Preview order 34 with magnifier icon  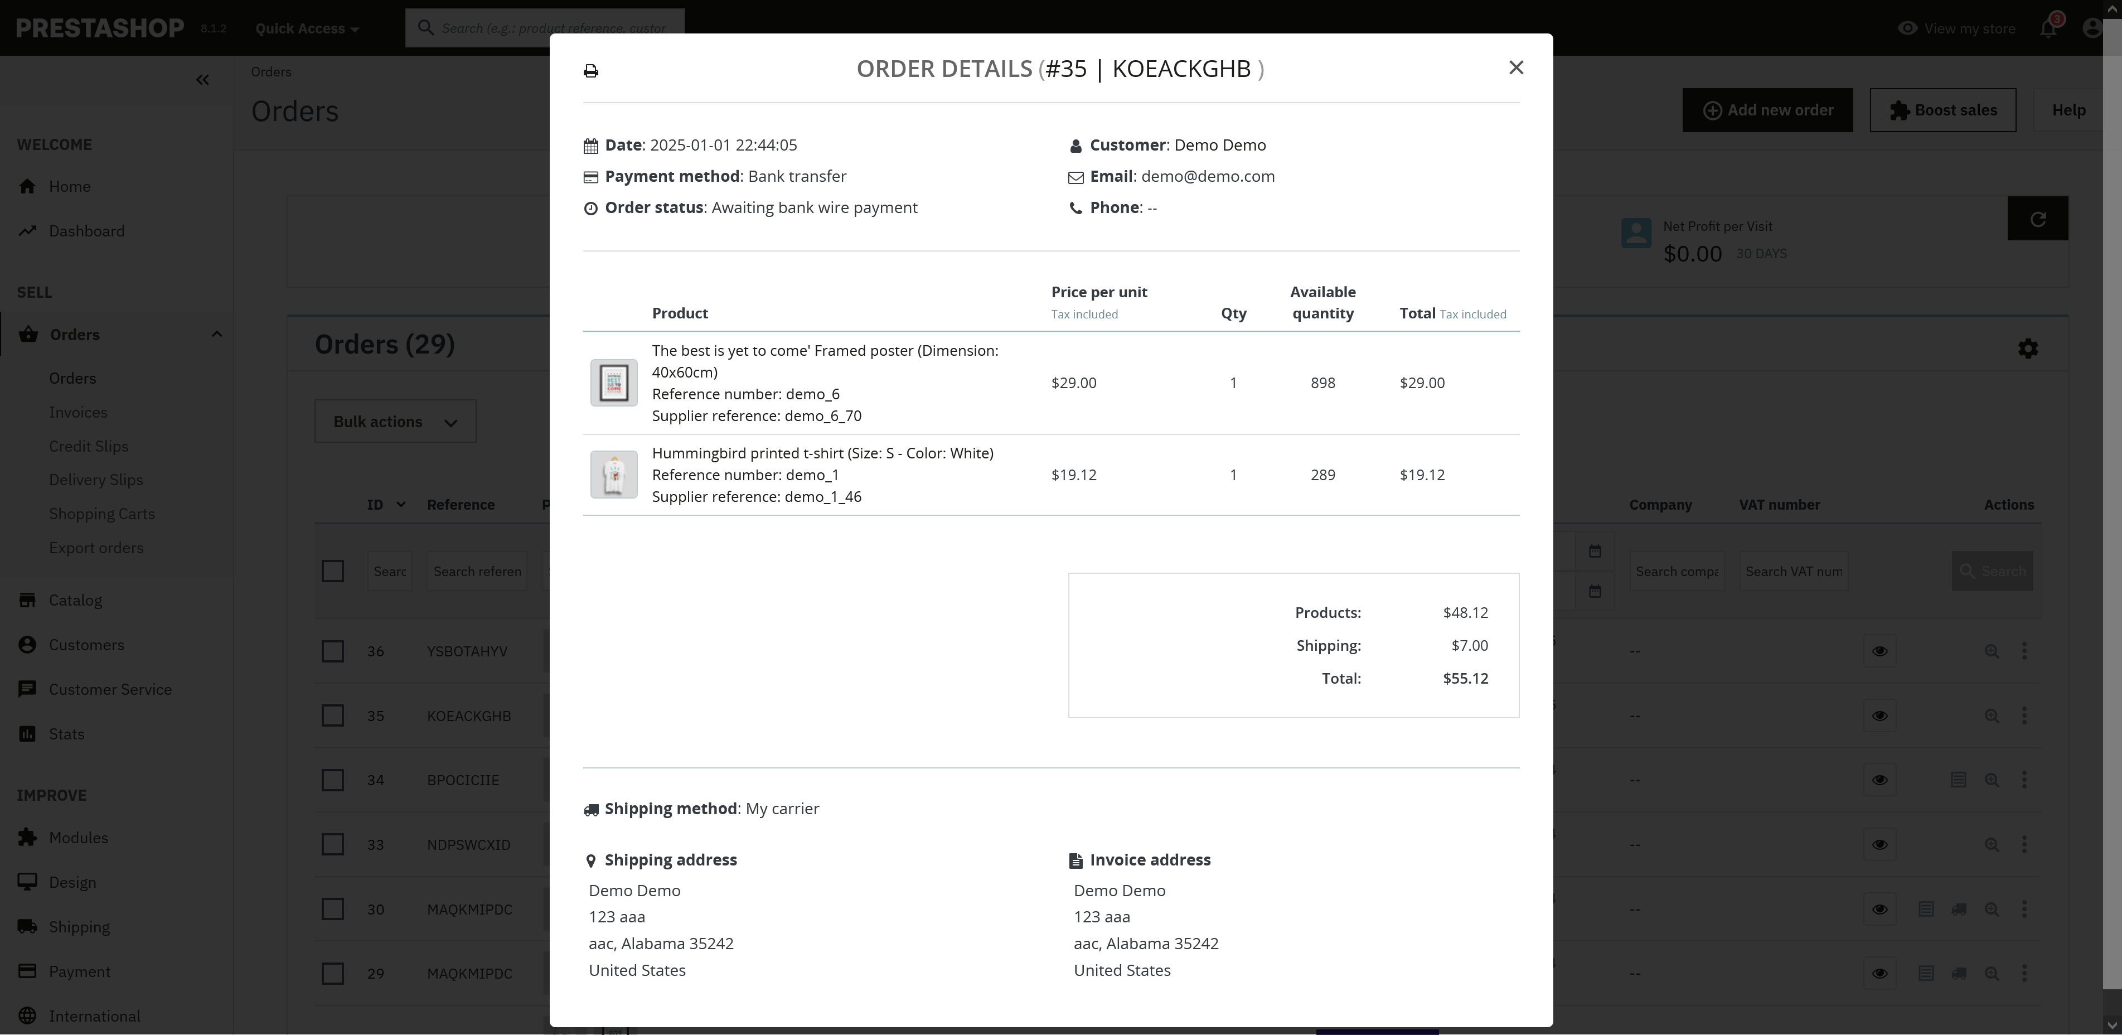[1992, 780]
